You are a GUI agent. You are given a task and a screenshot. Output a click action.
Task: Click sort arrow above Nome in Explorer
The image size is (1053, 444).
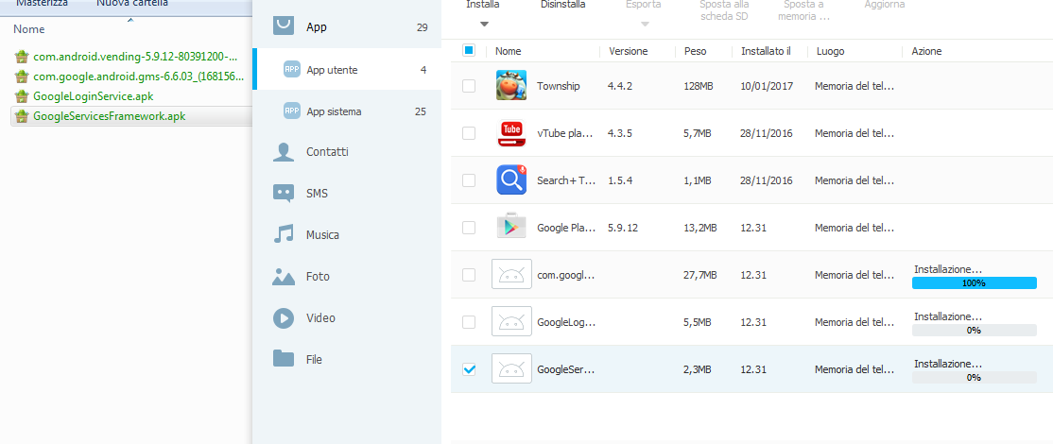coord(130,20)
